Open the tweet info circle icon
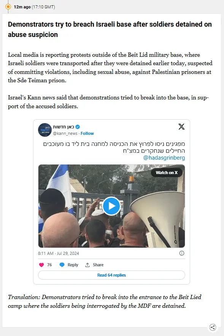Screen dimensions: 224x336 point(182,253)
